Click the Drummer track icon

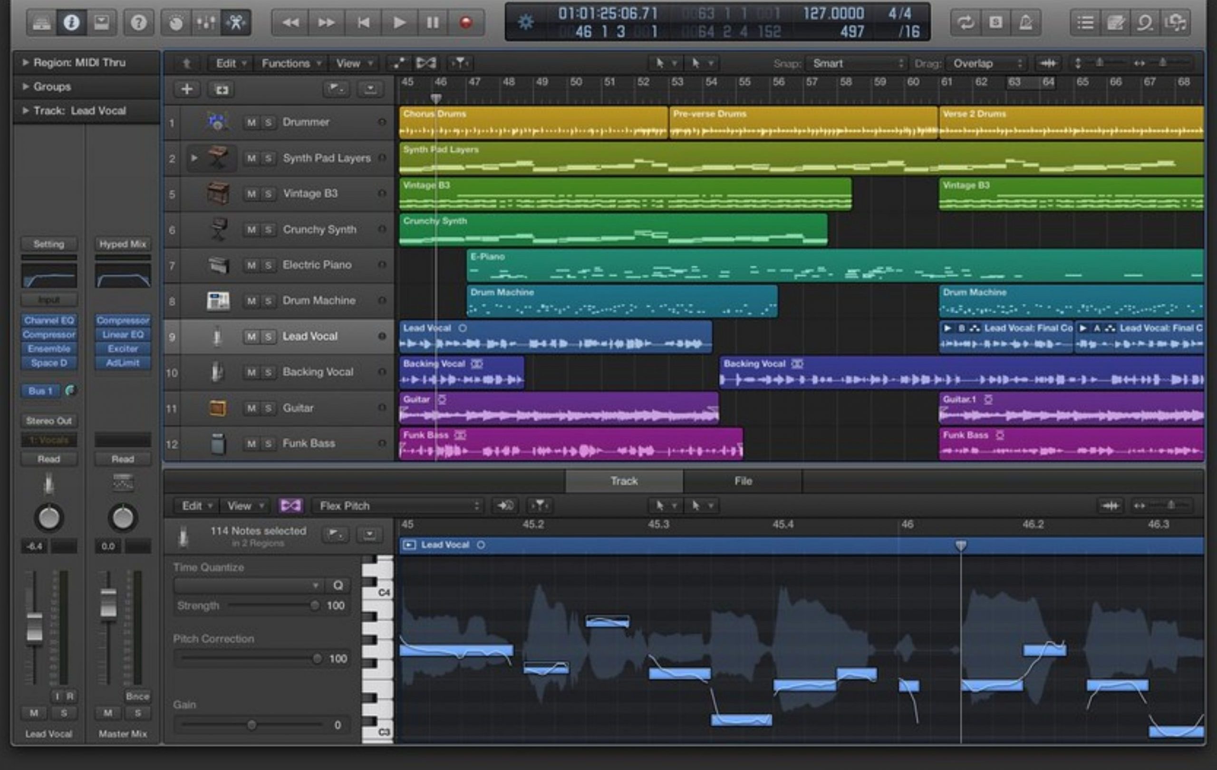pos(218,122)
